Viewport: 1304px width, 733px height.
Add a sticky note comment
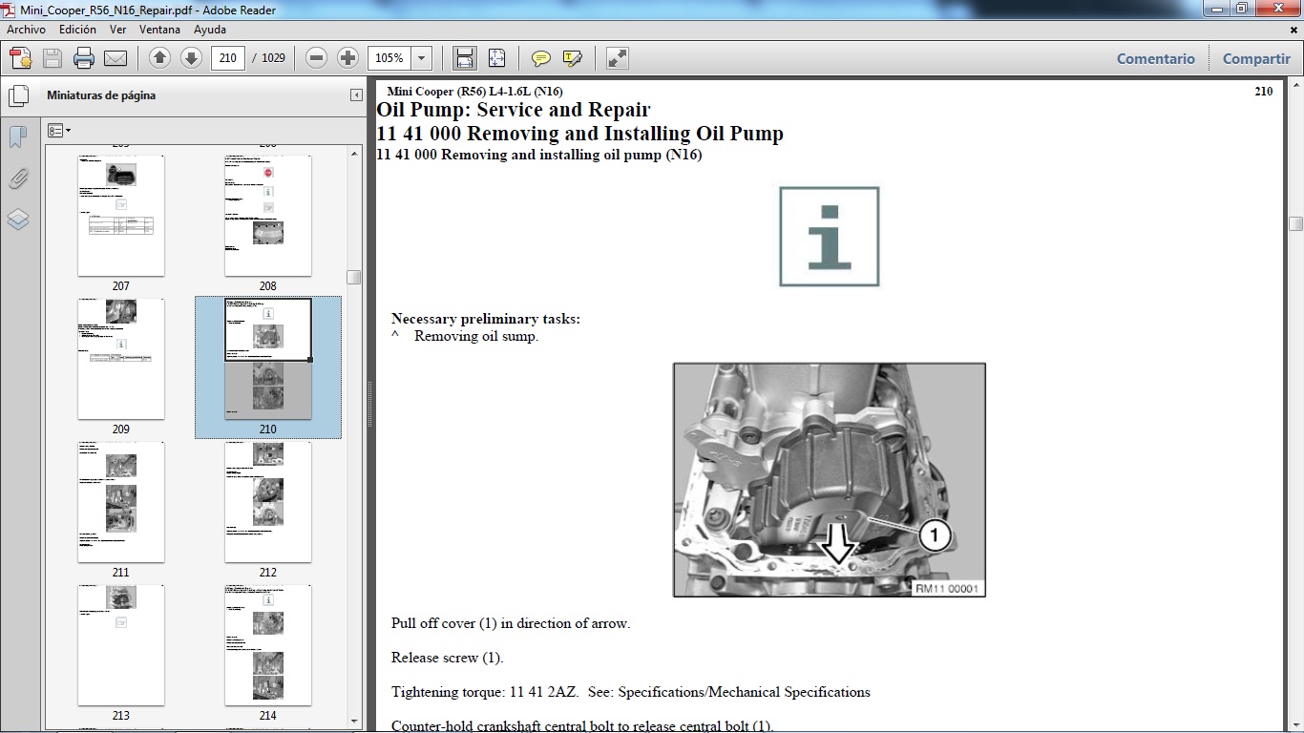tap(541, 58)
